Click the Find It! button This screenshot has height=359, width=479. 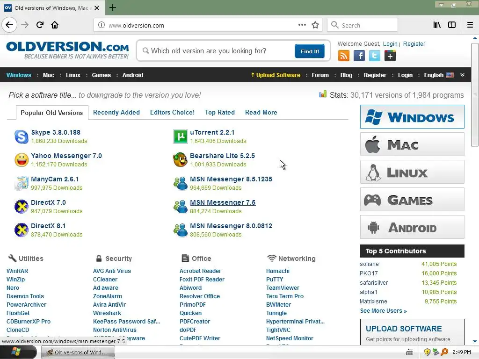310,51
